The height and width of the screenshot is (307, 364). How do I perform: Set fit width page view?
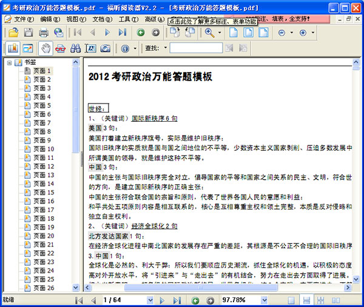(263, 33)
